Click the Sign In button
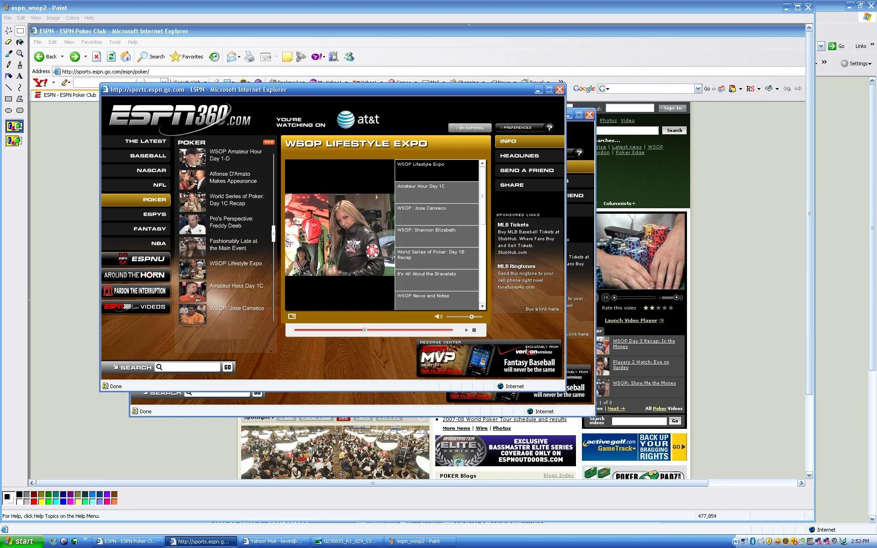 pos(672,108)
